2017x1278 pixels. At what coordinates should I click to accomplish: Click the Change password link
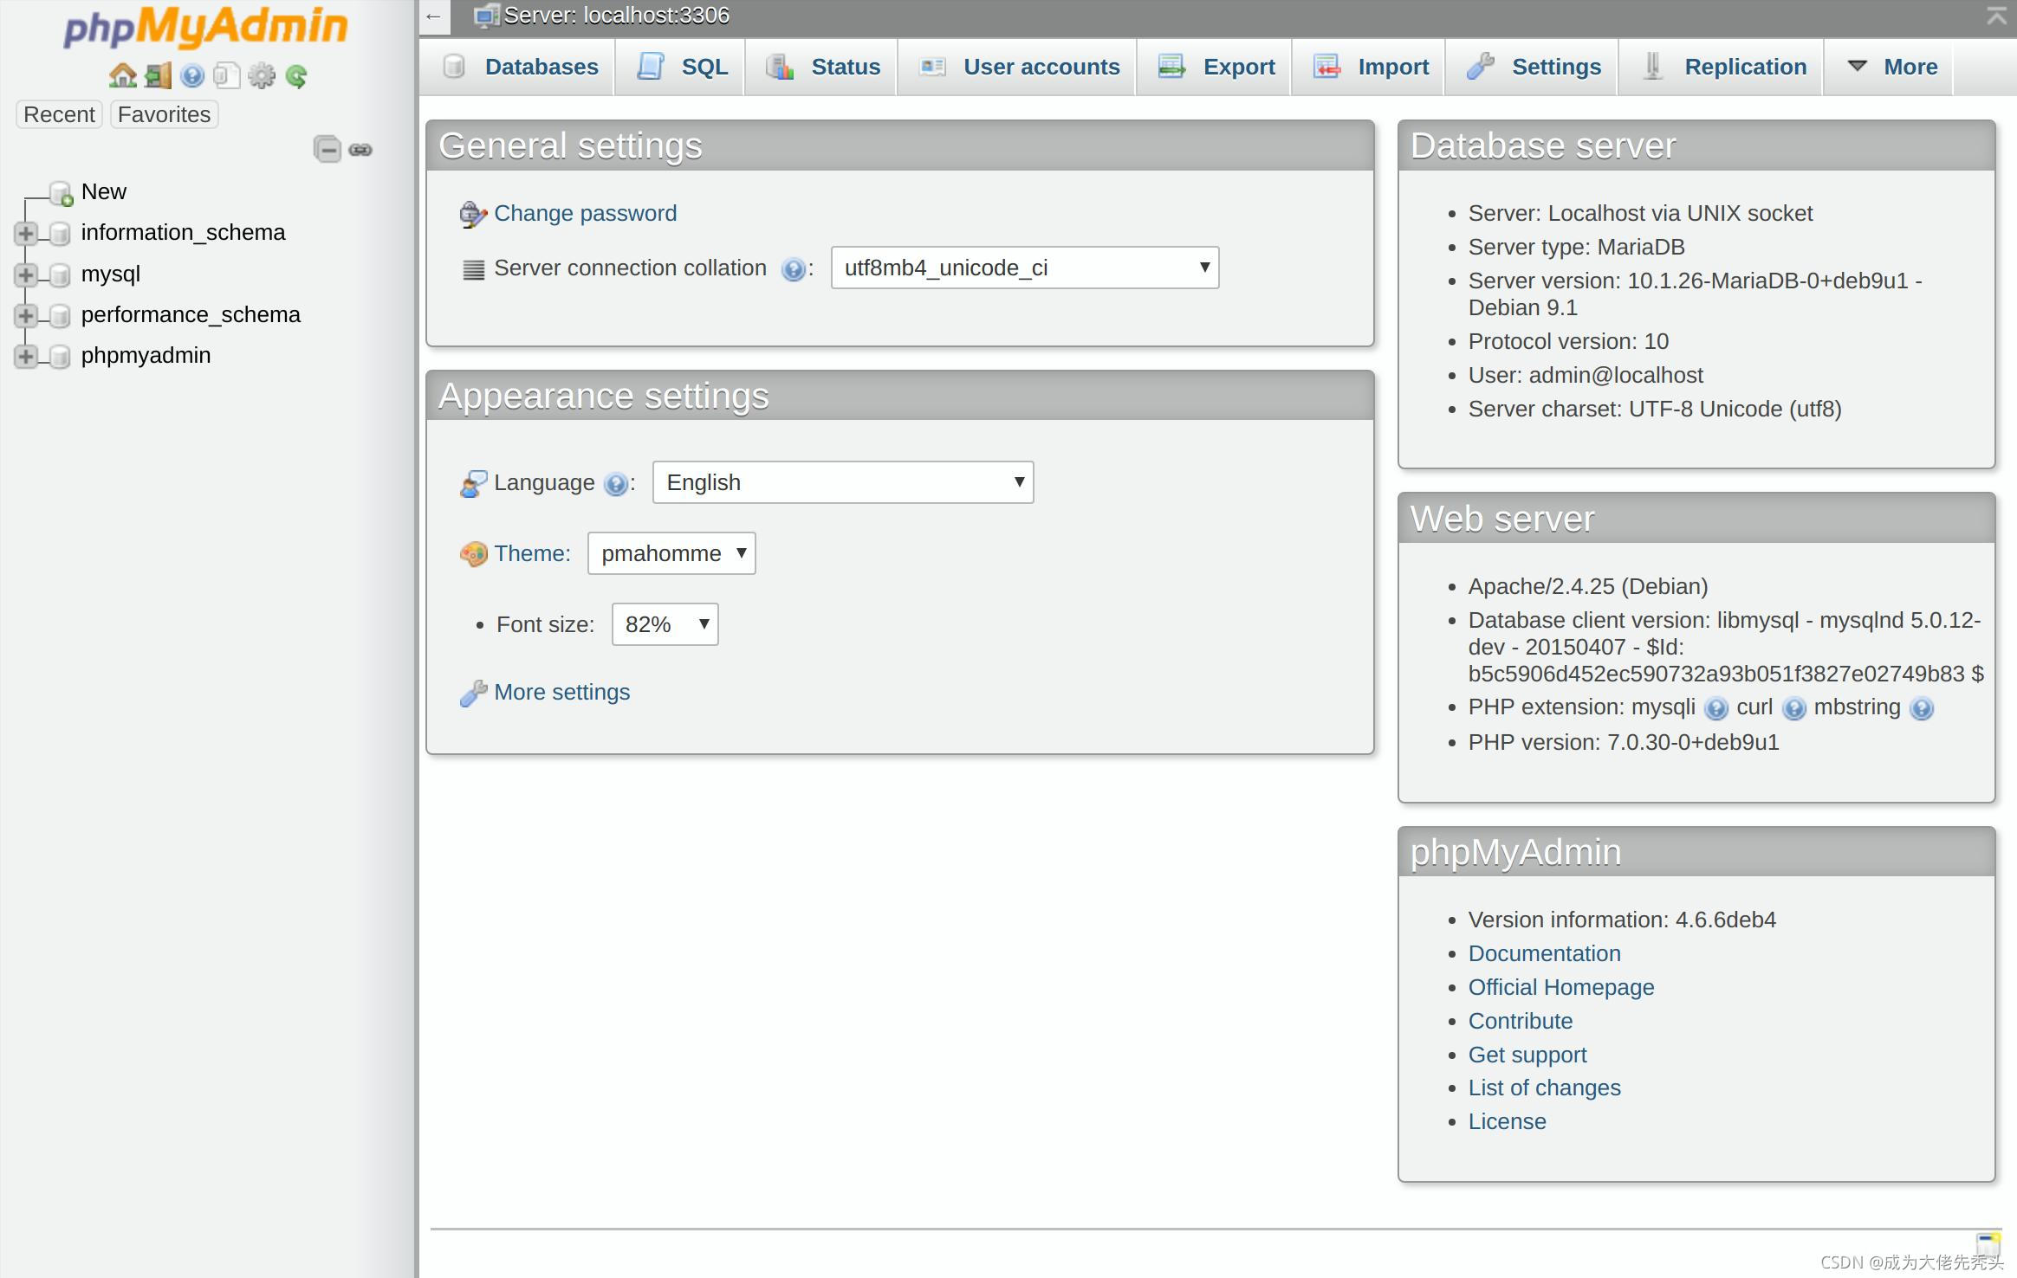(585, 213)
